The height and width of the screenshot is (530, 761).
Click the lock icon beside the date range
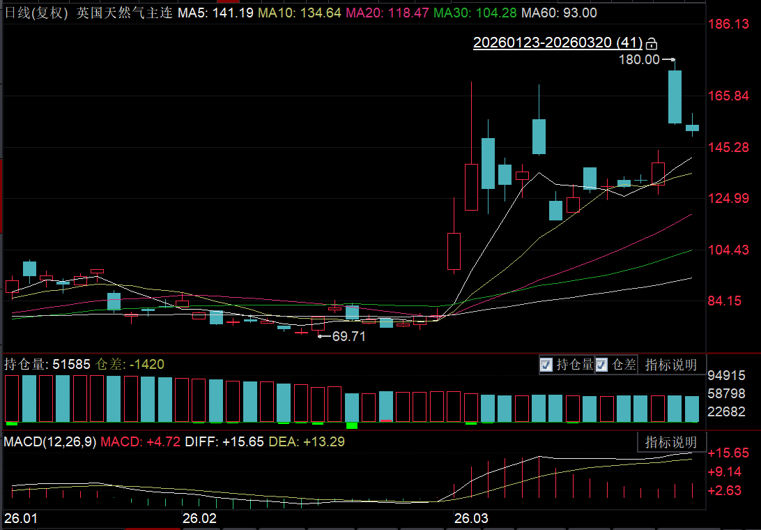tap(652, 43)
